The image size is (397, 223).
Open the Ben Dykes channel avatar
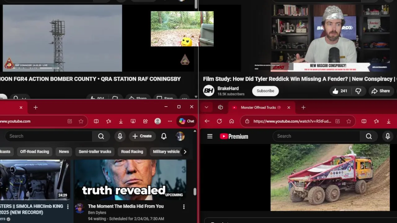[79, 208]
